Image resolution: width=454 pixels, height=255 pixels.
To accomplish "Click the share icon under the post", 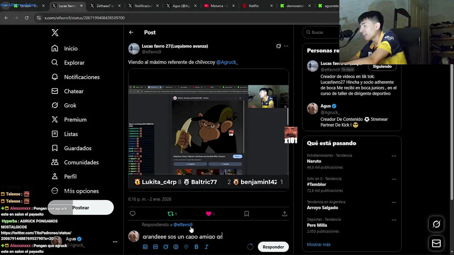I will click(284, 214).
